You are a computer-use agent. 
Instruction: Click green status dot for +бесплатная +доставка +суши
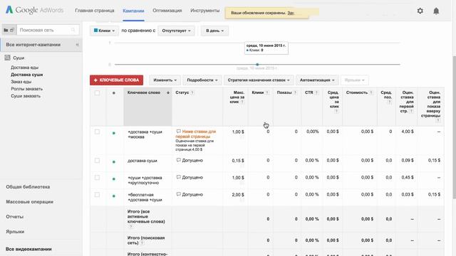click(114, 196)
